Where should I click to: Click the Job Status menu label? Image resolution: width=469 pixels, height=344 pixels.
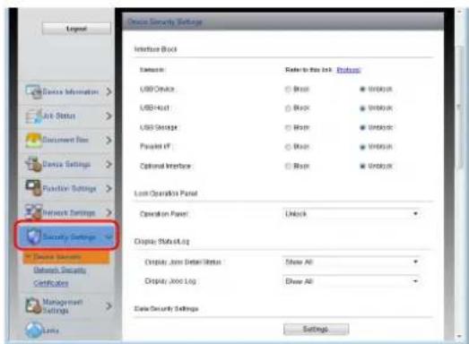click(x=59, y=116)
